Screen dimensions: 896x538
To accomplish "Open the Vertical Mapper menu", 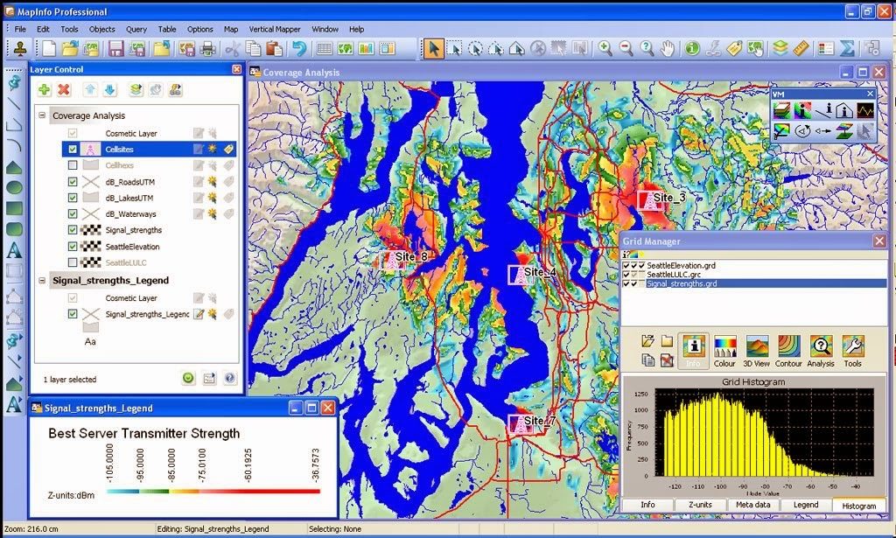I will coord(275,29).
